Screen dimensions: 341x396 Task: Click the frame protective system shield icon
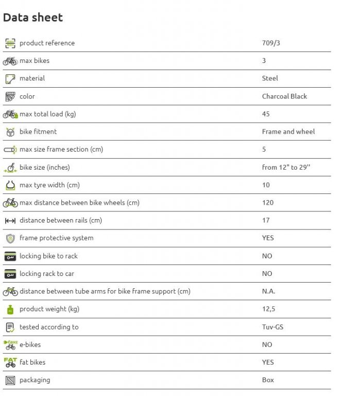point(10,238)
